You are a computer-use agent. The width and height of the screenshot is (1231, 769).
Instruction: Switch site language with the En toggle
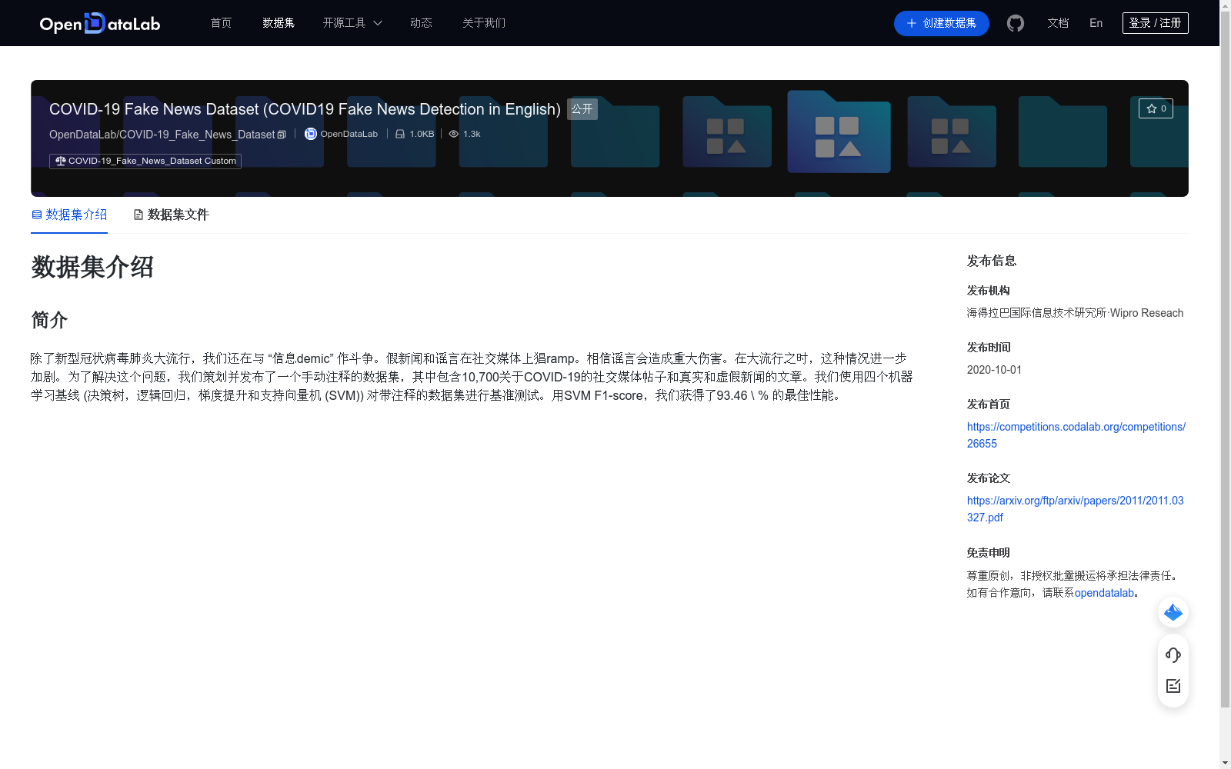coord(1095,23)
